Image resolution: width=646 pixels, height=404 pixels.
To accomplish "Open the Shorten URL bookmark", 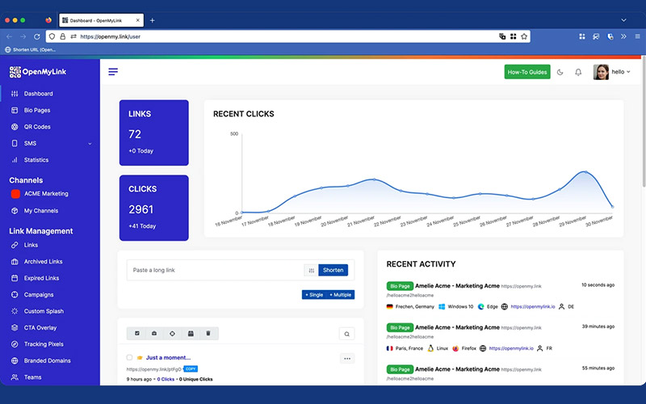I will coord(30,49).
